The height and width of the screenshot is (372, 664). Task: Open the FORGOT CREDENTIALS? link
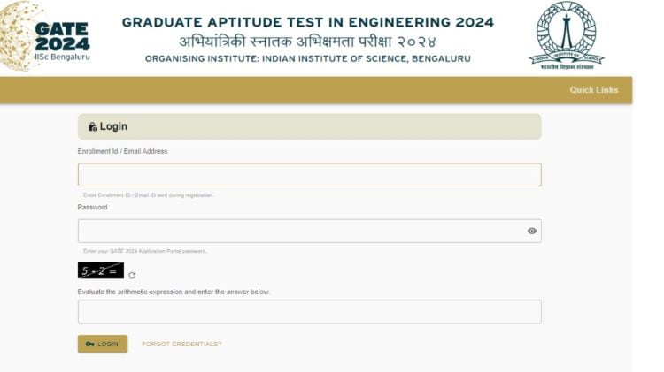[x=181, y=344]
